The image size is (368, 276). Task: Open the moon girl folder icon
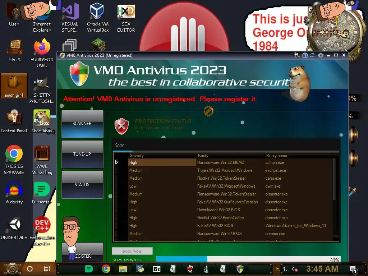(x=14, y=86)
